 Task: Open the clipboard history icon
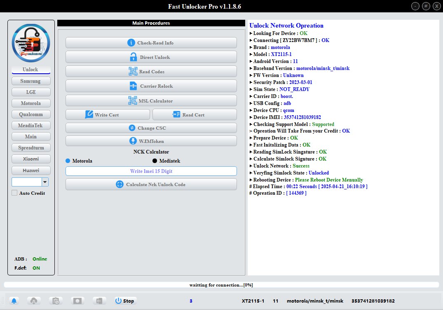[56, 301]
